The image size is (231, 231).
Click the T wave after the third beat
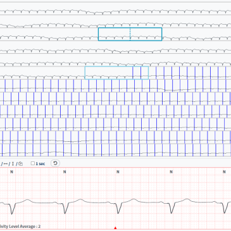coord(134,200)
